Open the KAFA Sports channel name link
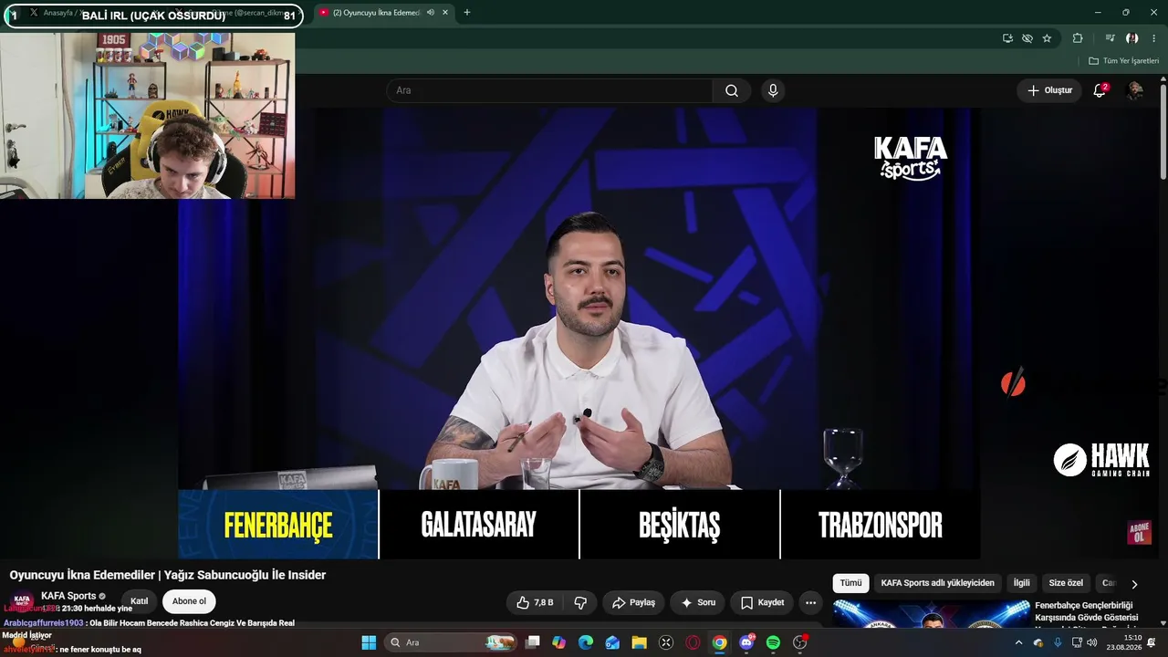Image resolution: width=1168 pixels, height=657 pixels. tap(68, 596)
